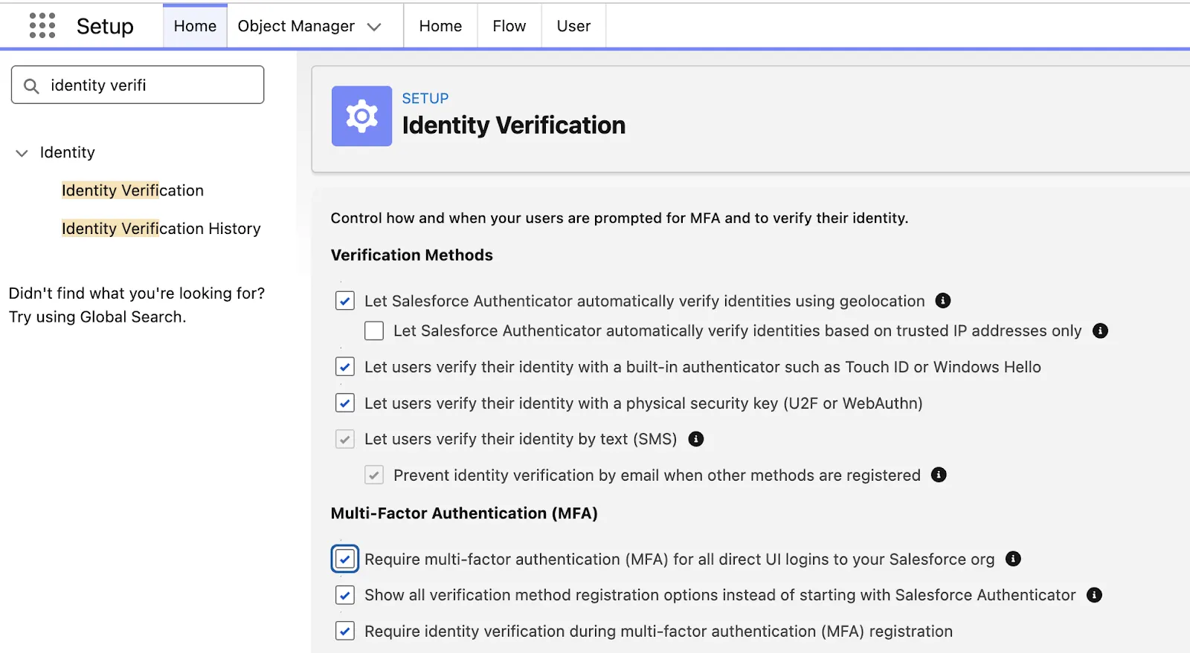Click info icon beside verification registration options
This screenshot has height=653, width=1190.
1093,595
